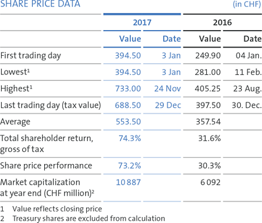Select the 2016 market capitalization 6 092

(210, 183)
